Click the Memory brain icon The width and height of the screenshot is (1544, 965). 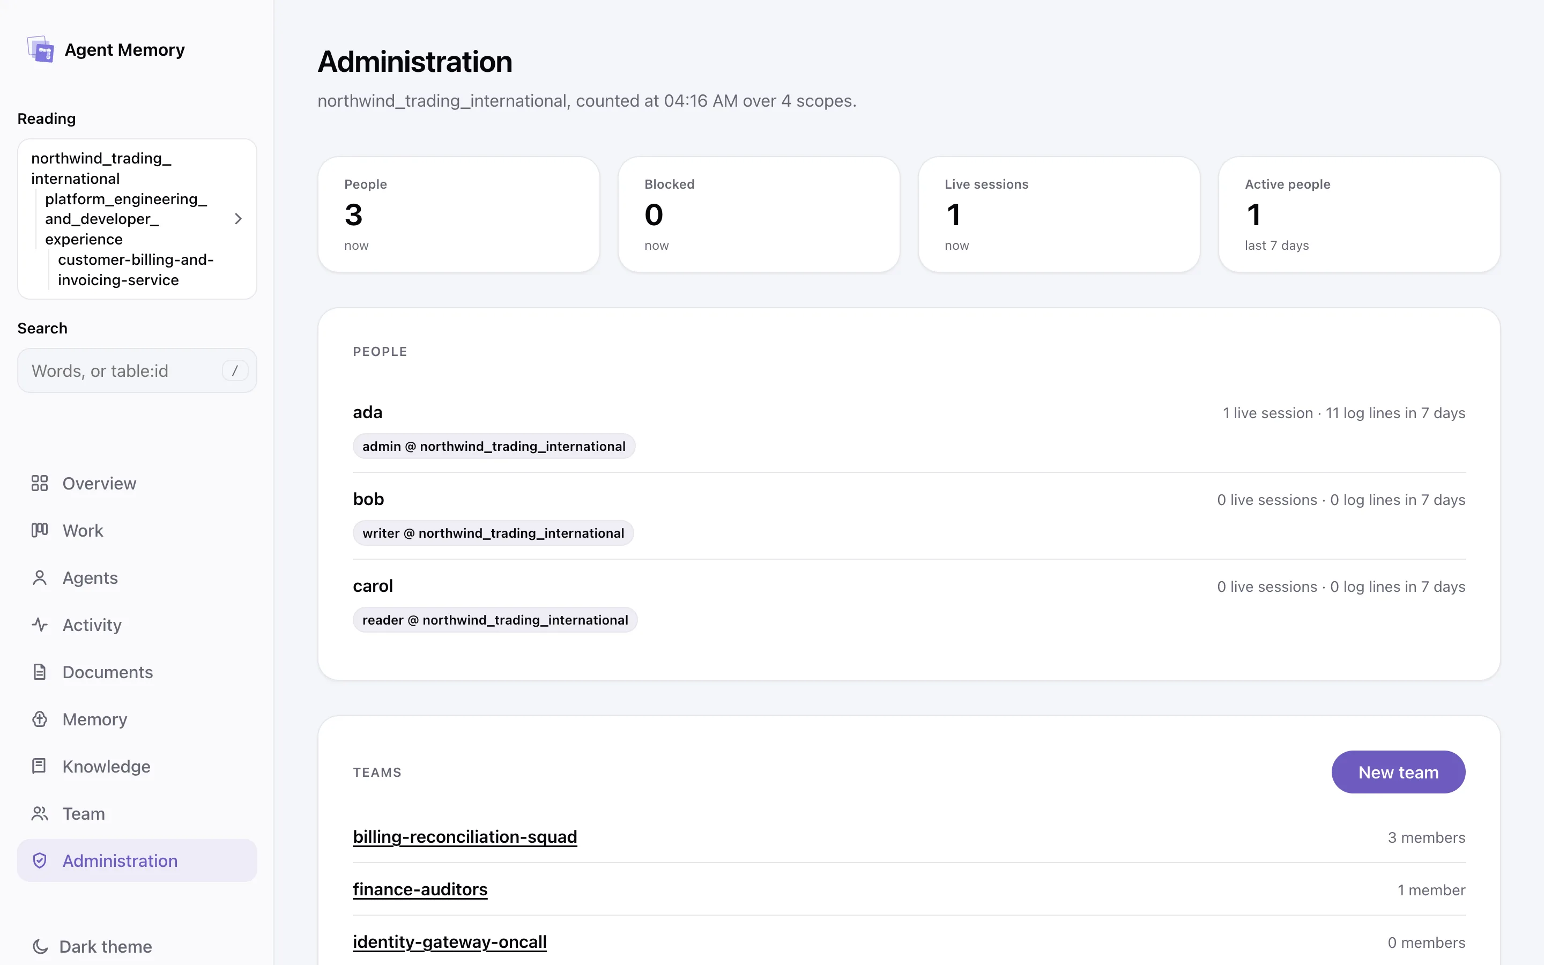click(40, 719)
